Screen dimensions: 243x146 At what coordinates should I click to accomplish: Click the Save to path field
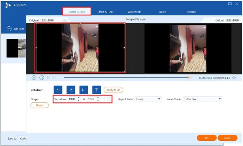click(23, 138)
